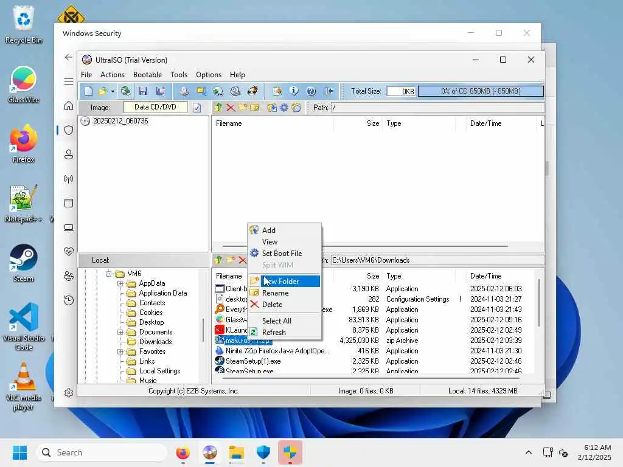Viewport: 623px width, 467px height.
Task: Click the Burn CD/DVD Image flame icon
Action: (252, 91)
